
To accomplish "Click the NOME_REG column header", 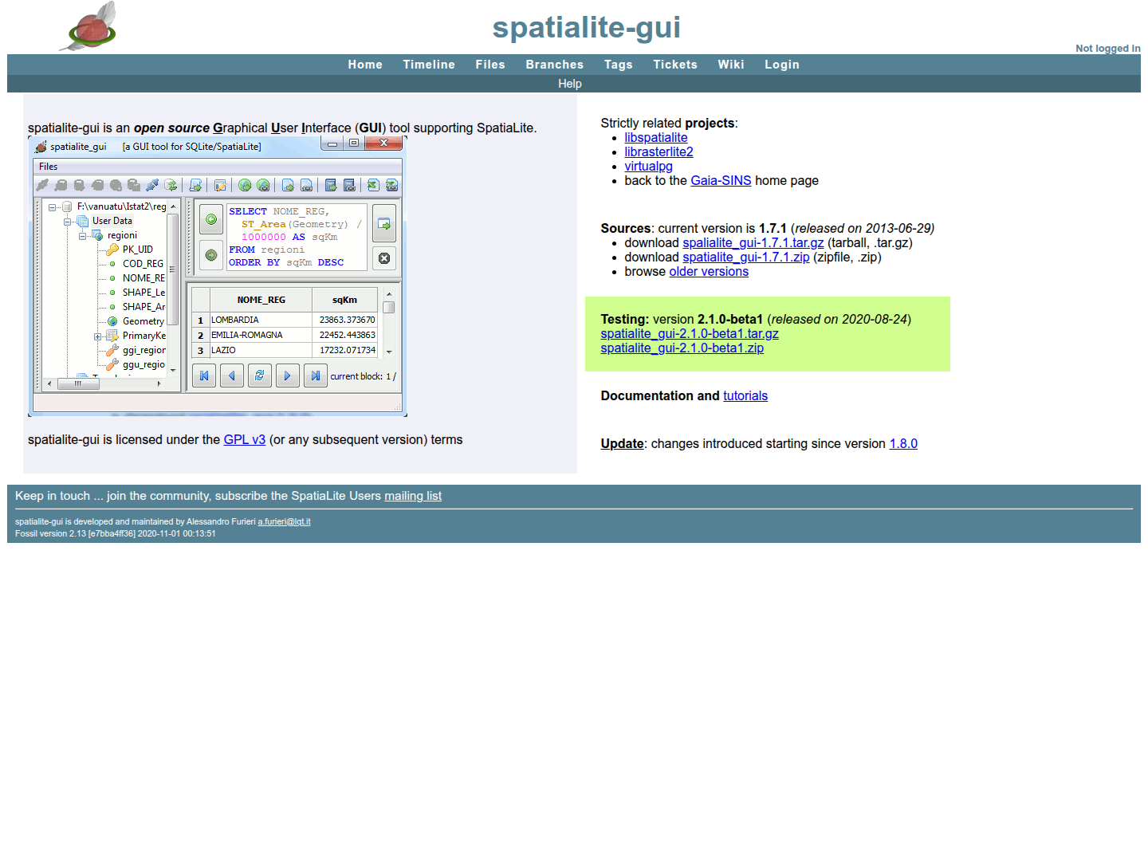I will (x=261, y=300).
